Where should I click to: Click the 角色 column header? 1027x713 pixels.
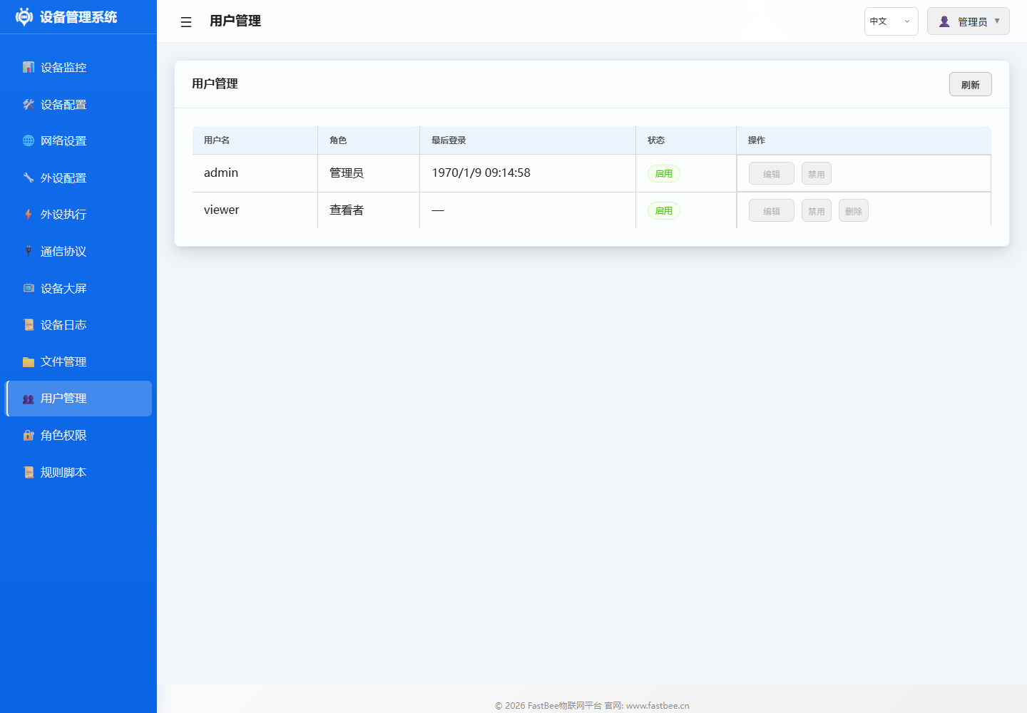369,140
